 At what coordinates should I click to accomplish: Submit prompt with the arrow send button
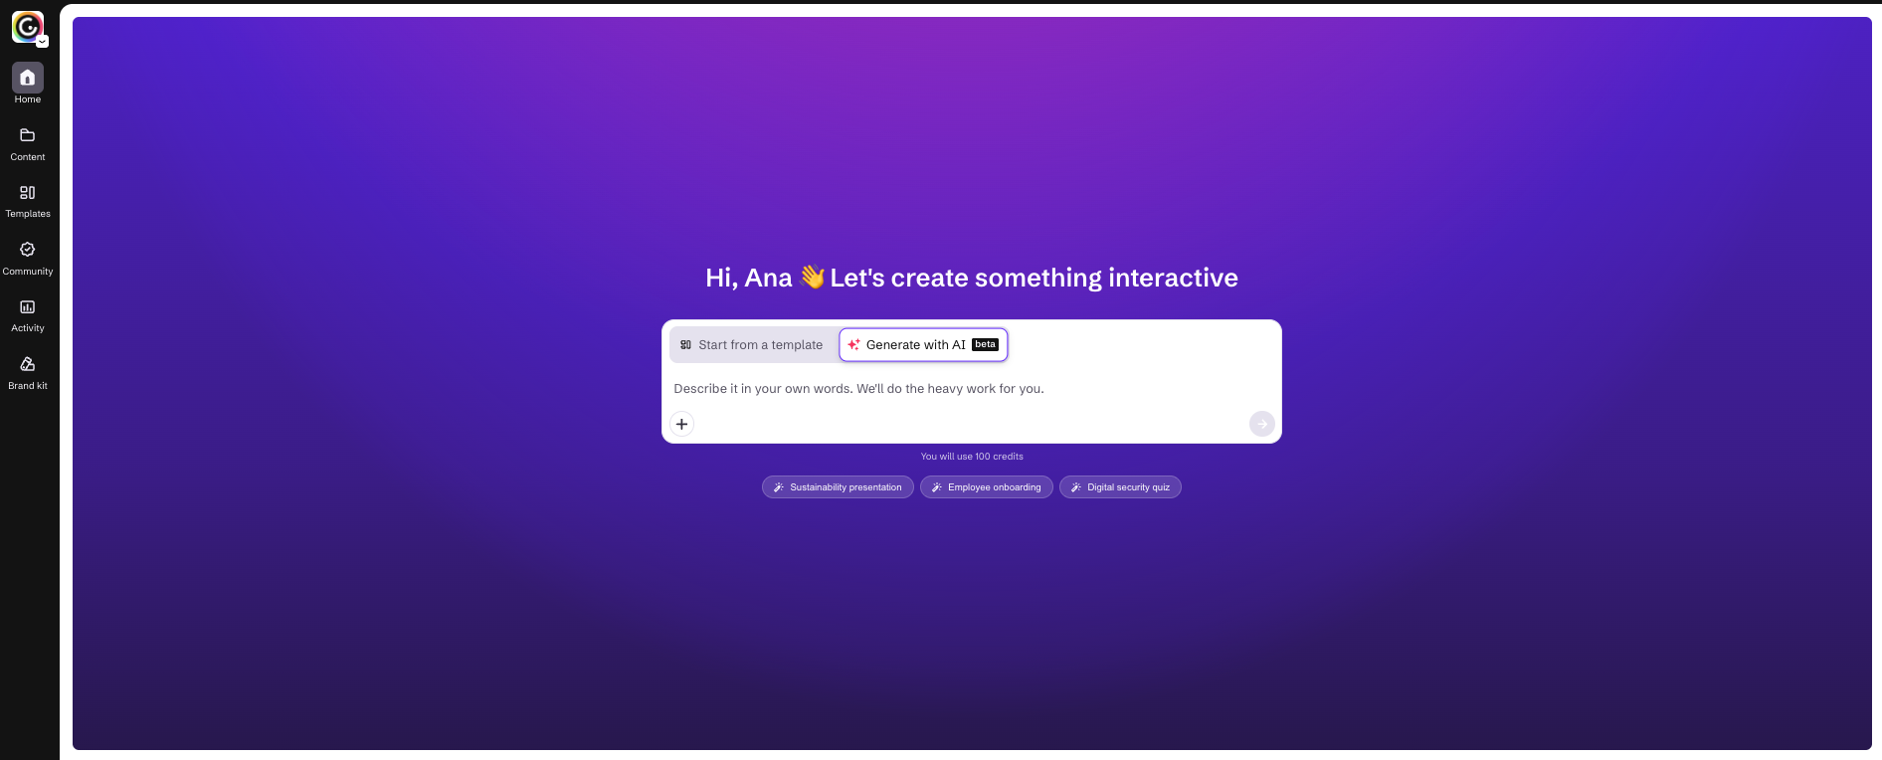(x=1261, y=424)
